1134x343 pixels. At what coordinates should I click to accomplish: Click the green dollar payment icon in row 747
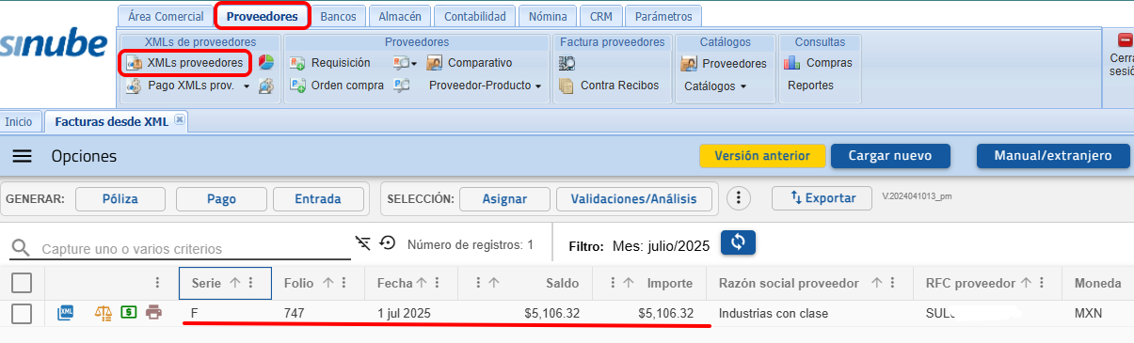[x=128, y=313]
